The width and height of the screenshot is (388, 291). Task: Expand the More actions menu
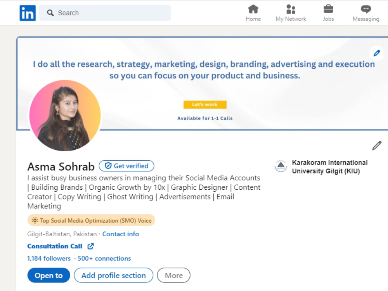click(x=174, y=275)
